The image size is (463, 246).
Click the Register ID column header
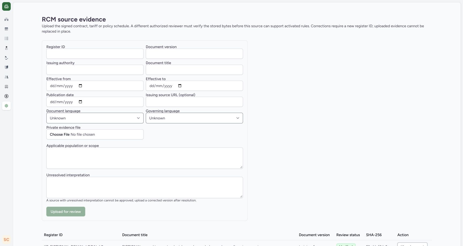coord(53,235)
